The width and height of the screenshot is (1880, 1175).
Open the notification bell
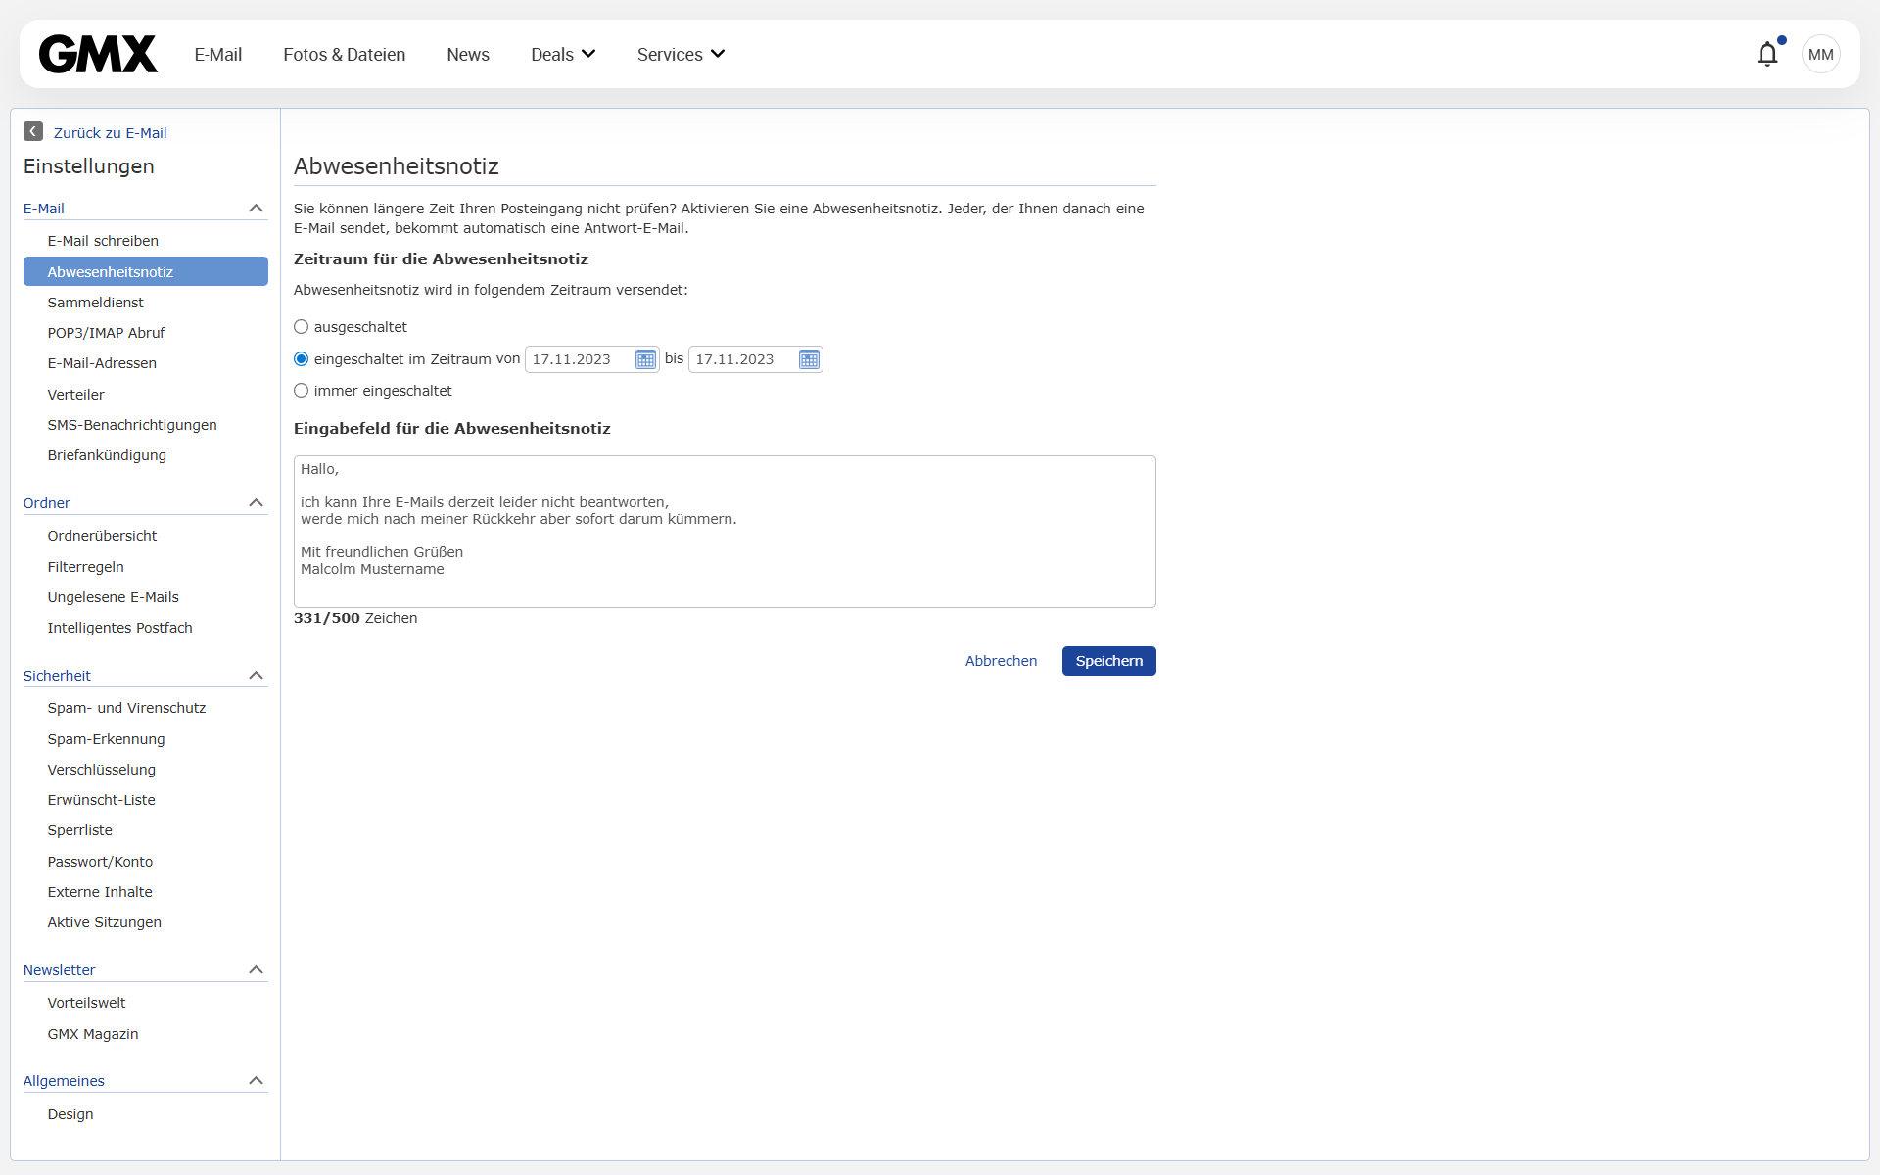click(x=1767, y=54)
